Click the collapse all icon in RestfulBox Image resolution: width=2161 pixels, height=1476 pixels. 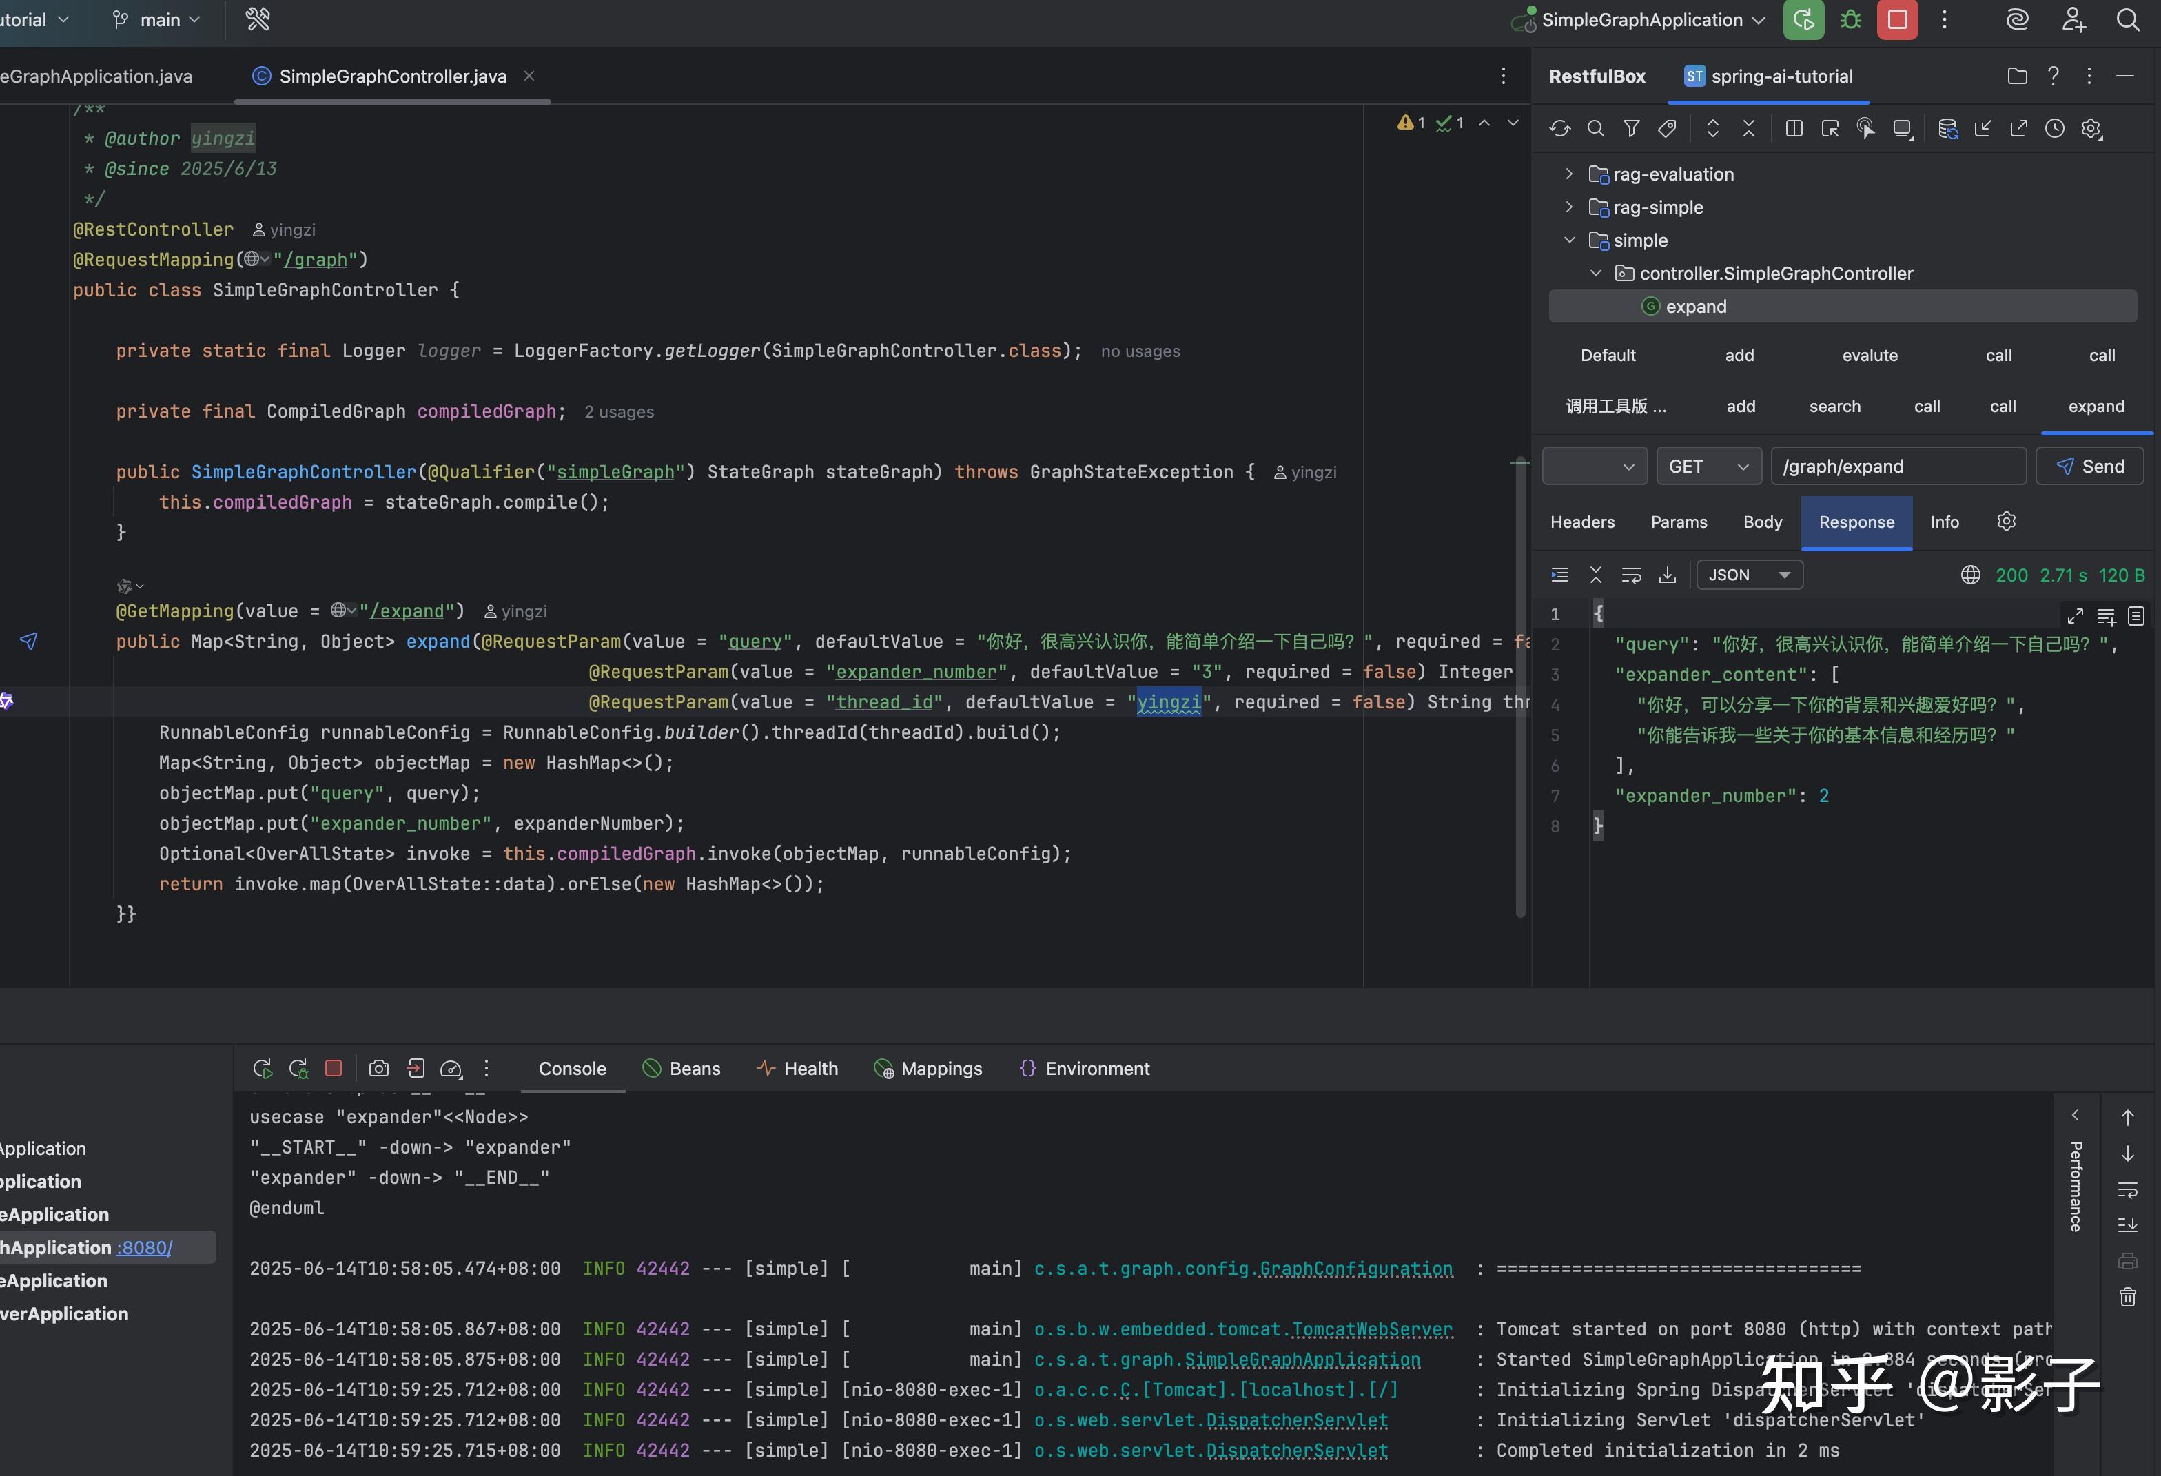coord(1748,128)
